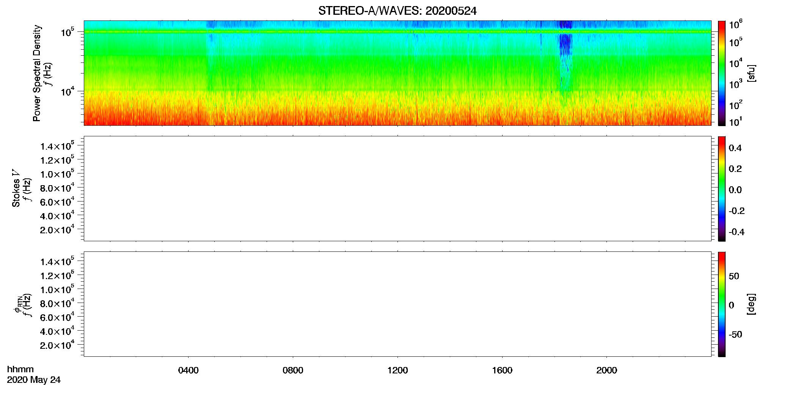Click the "0.0" label on the Stokes V color bar
This screenshot has width=795, height=409.
click(735, 190)
